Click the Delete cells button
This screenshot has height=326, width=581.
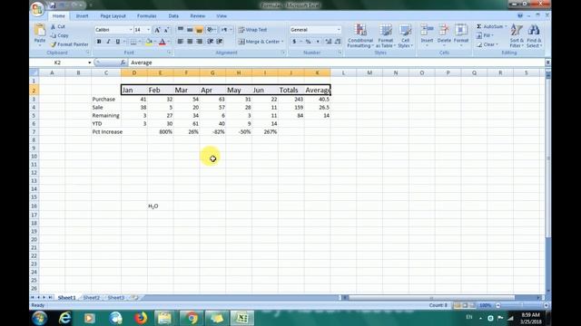pyautogui.click(x=444, y=36)
